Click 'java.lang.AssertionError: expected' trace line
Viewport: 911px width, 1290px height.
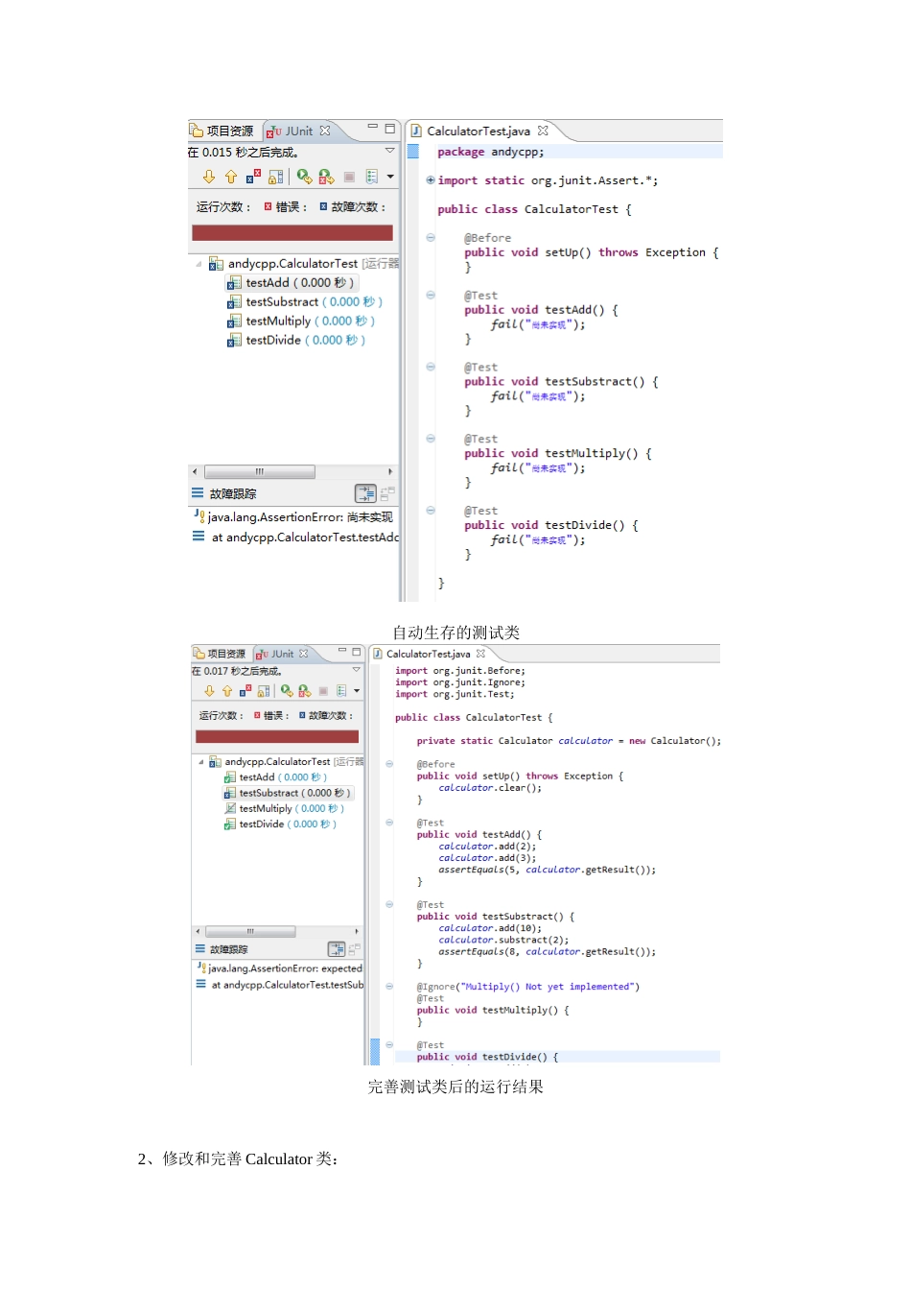point(279,968)
